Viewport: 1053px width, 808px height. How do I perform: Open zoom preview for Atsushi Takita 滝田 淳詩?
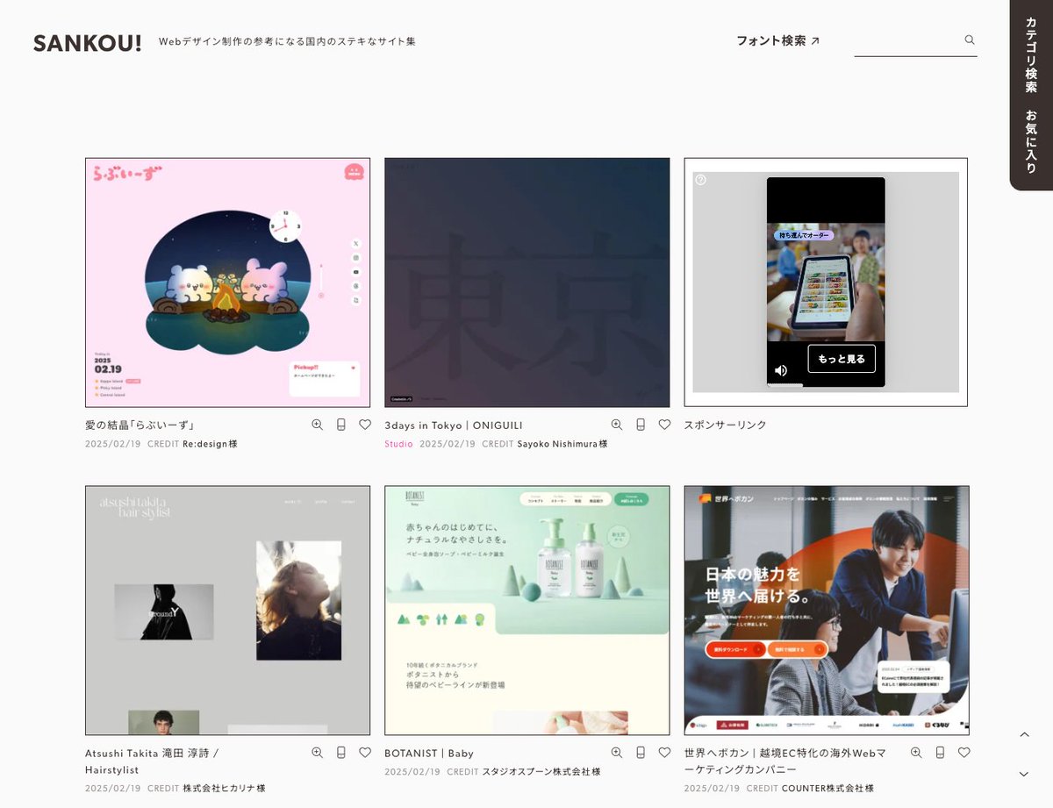(x=317, y=753)
